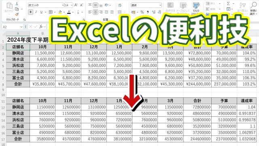Screen dimensions: 259x146
Task: Click cell ¥72,800,000
Action: (x=197, y=53)
